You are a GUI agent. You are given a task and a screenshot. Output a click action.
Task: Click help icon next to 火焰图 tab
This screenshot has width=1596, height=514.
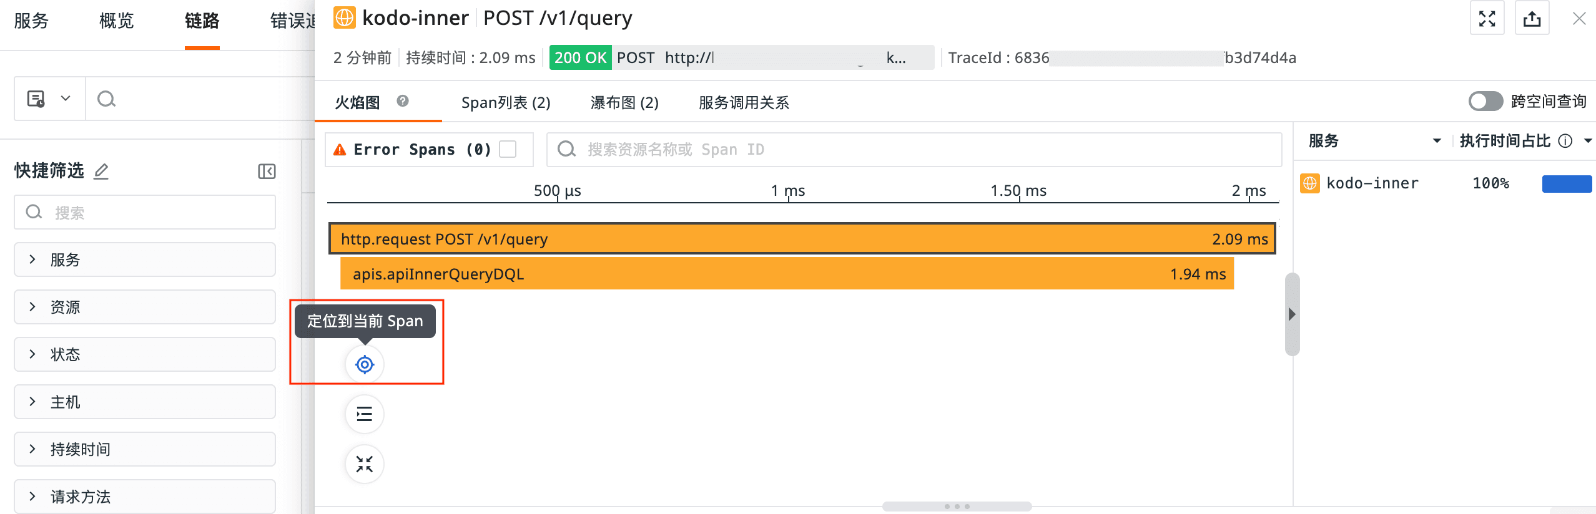[x=403, y=101]
